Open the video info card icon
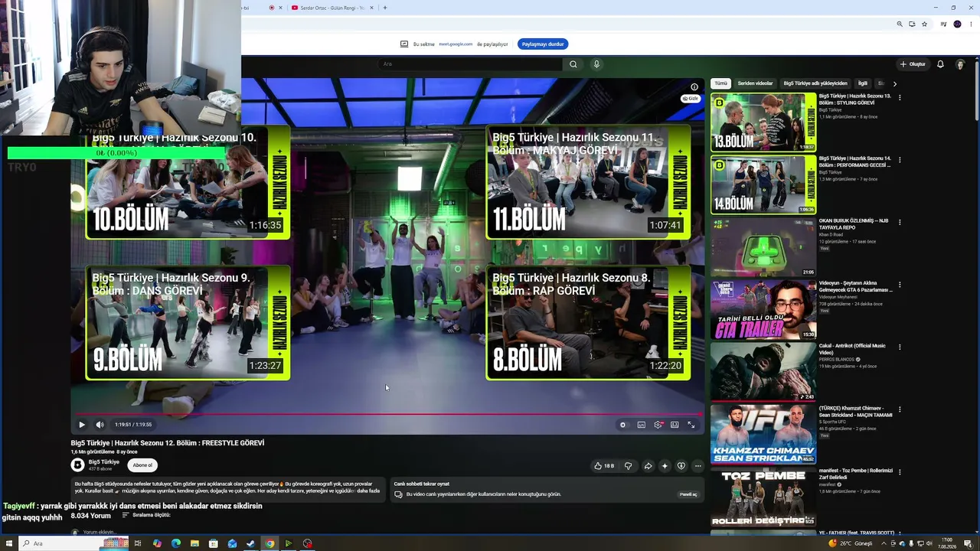Viewport: 980px width, 551px height. (x=694, y=86)
